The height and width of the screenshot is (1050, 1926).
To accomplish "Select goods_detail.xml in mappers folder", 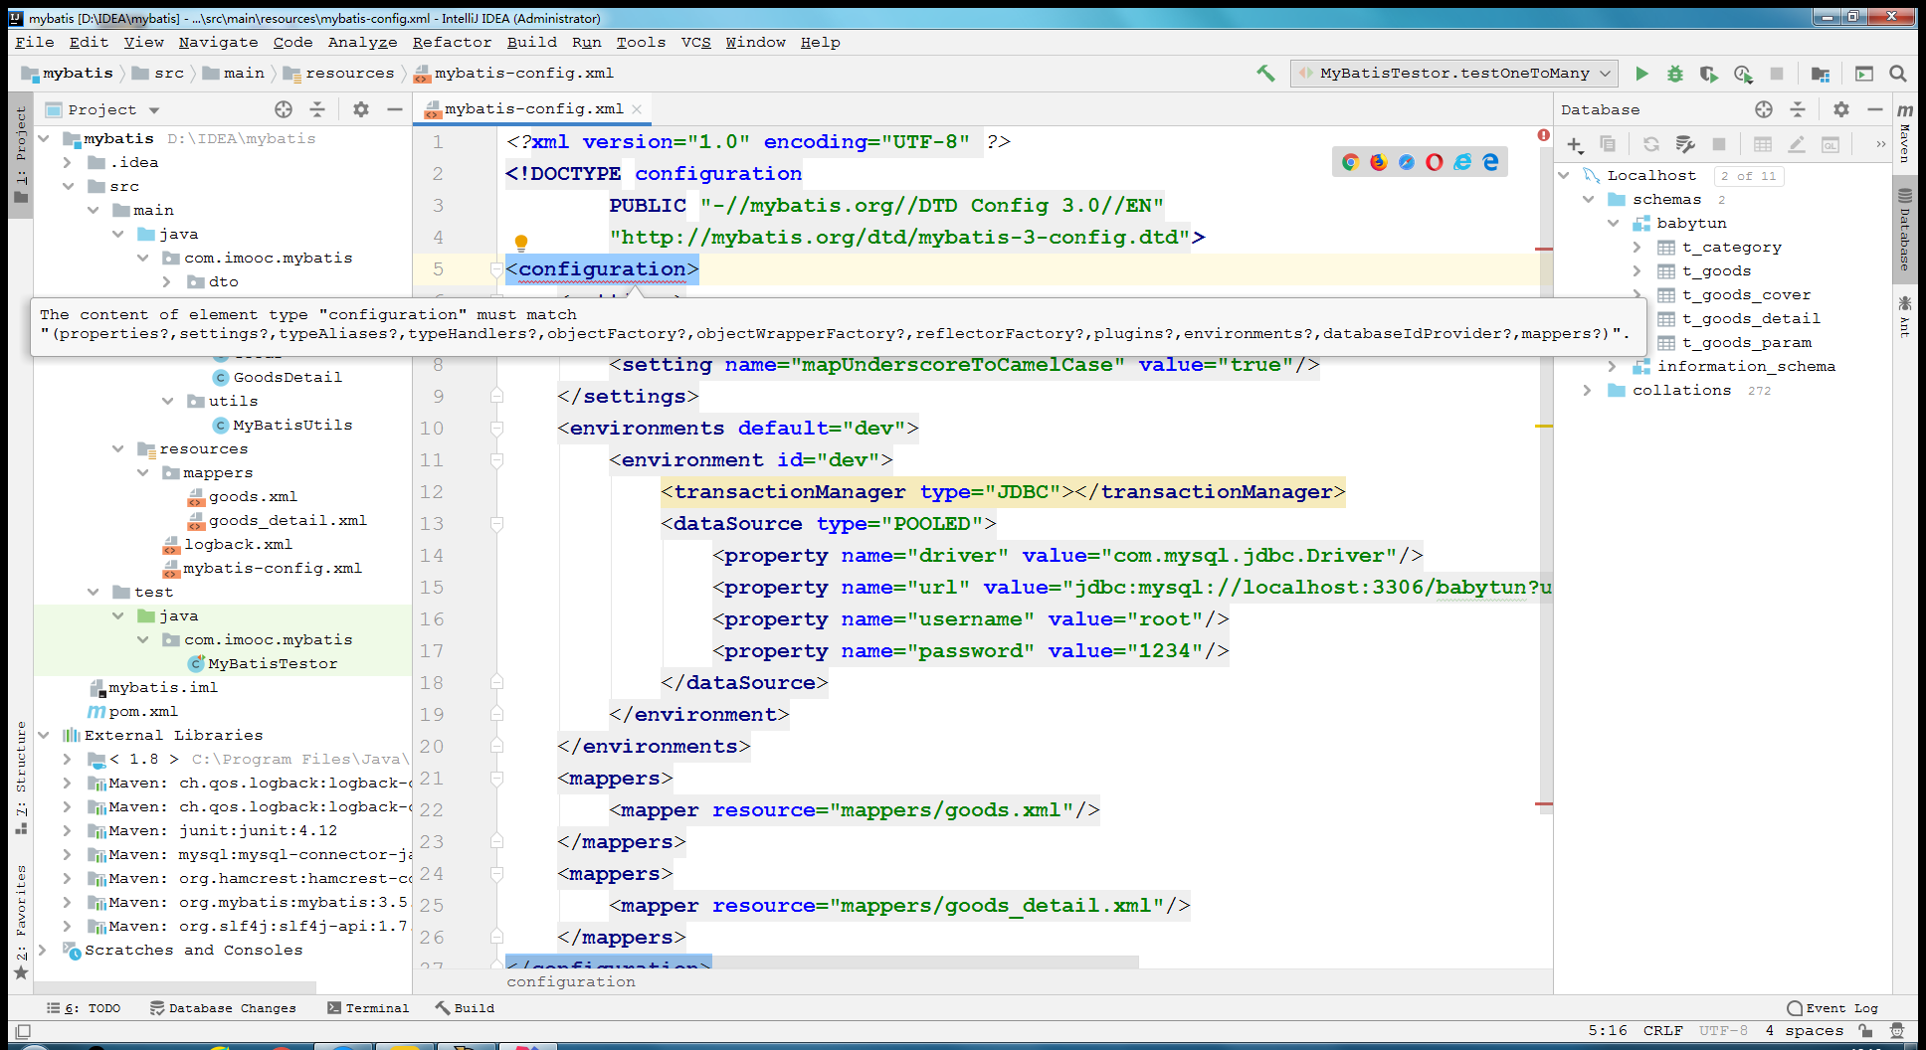I will (288, 520).
